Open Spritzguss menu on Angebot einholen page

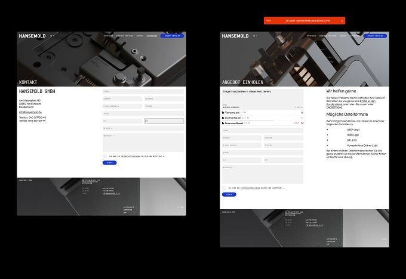[311, 36]
